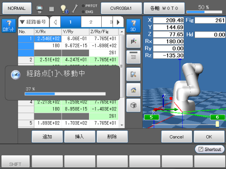Image resolution: width=226 pixels, height=169 pixels.
Task: Open the Shortcut button
Action: pos(210,149)
